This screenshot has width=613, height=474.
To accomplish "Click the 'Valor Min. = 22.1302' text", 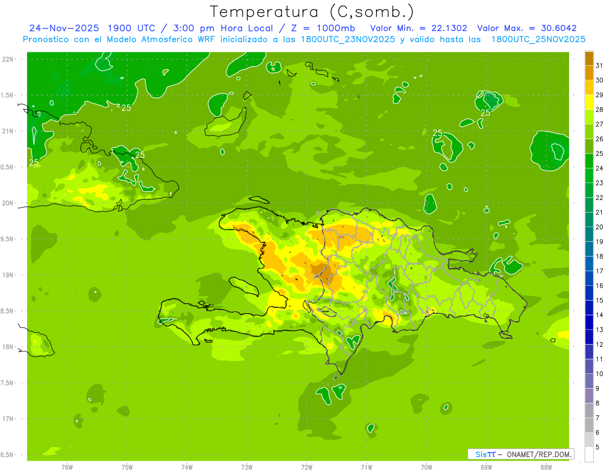I will point(418,28).
